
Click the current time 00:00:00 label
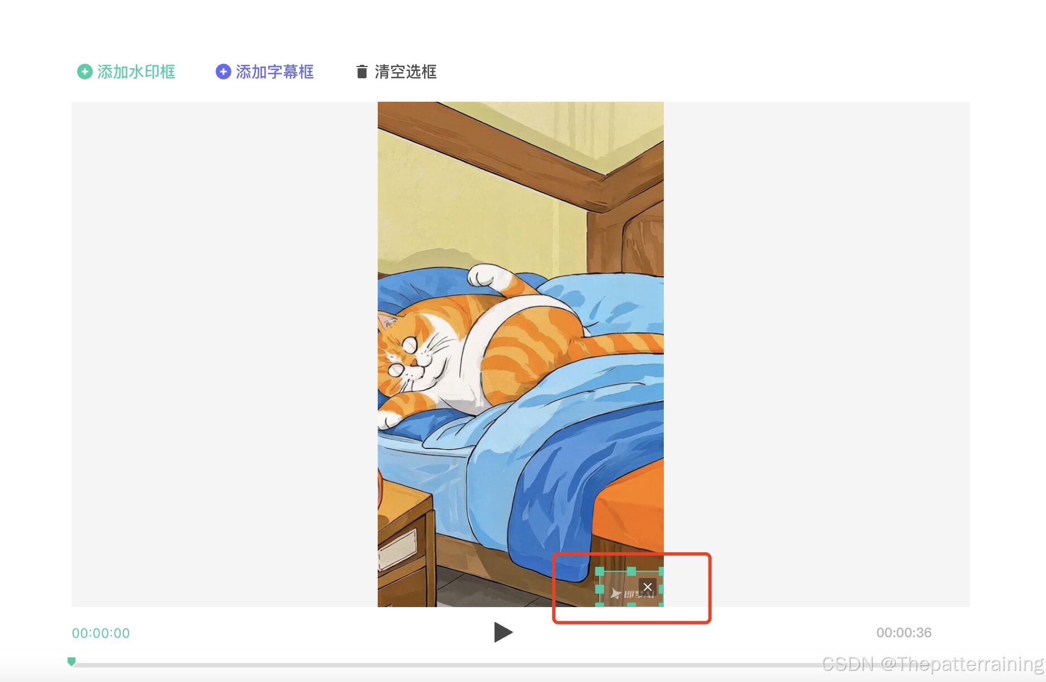pos(101,633)
